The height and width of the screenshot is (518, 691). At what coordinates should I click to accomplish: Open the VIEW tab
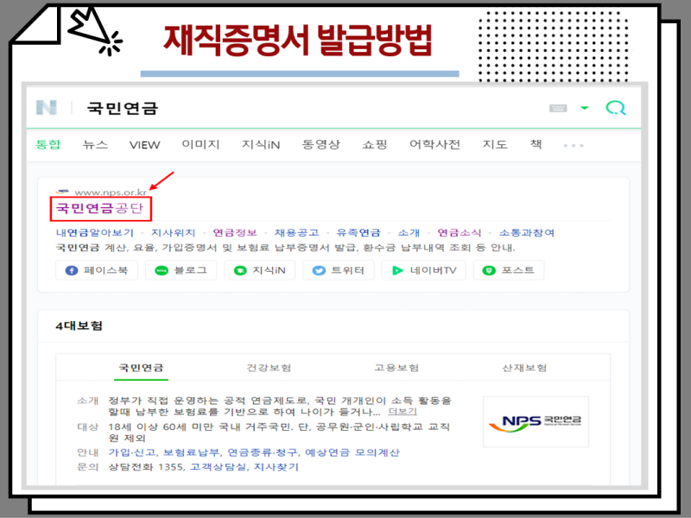pyautogui.click(x=144, y=145)
